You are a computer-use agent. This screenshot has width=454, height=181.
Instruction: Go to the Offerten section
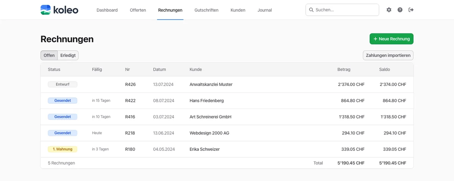pos(138,10)
